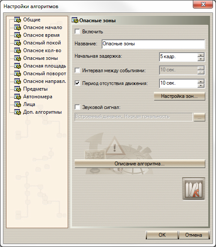
Task: Click the icon next to Опасное начало
Action: tap(18, 27)
